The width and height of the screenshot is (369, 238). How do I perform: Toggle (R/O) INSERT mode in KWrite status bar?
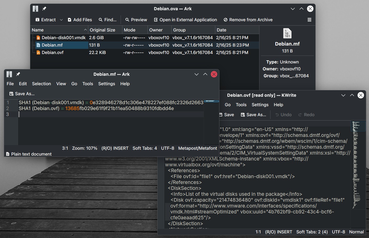279,232
